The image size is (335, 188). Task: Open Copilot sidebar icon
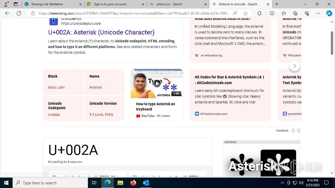(329, 13)
